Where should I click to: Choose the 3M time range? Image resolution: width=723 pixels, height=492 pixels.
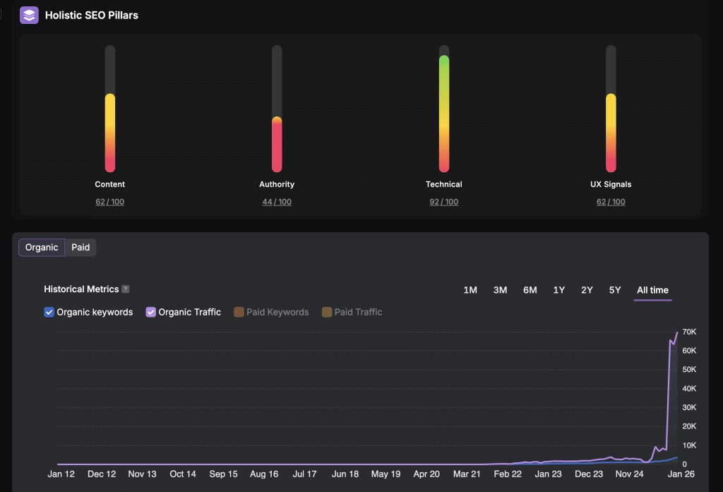(x=500, y=289)
